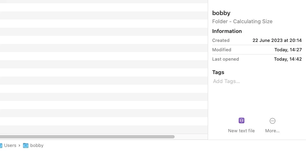
Task: Click scrollbar track right of the thumb
Action: coord(191,137)
